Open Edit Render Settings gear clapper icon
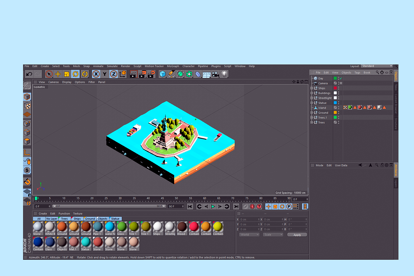414x276 pixels. pos(151,74)
